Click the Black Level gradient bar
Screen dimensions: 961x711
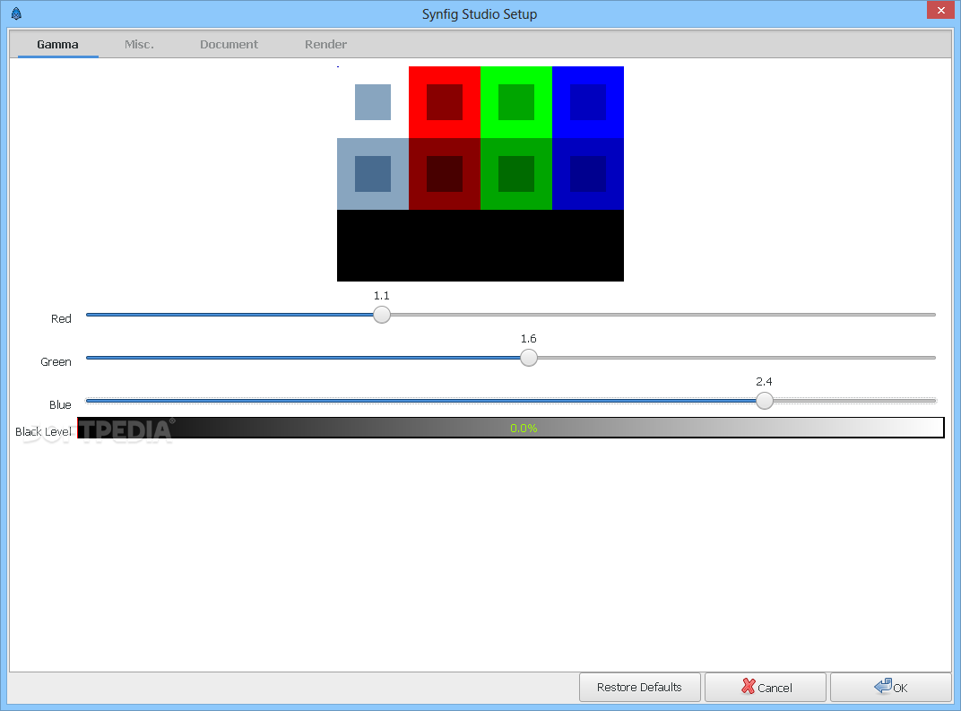(511, 428)
